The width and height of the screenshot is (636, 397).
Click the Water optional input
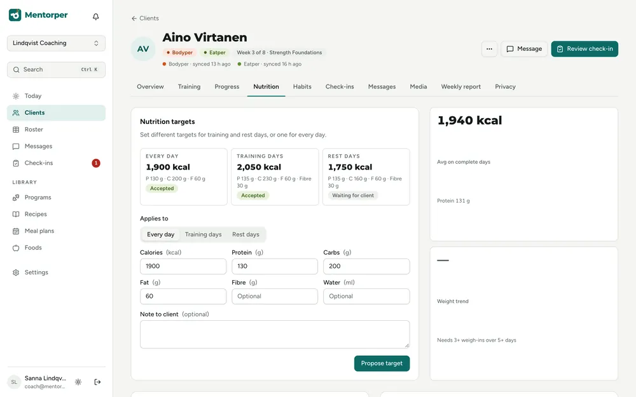[366, 296]
